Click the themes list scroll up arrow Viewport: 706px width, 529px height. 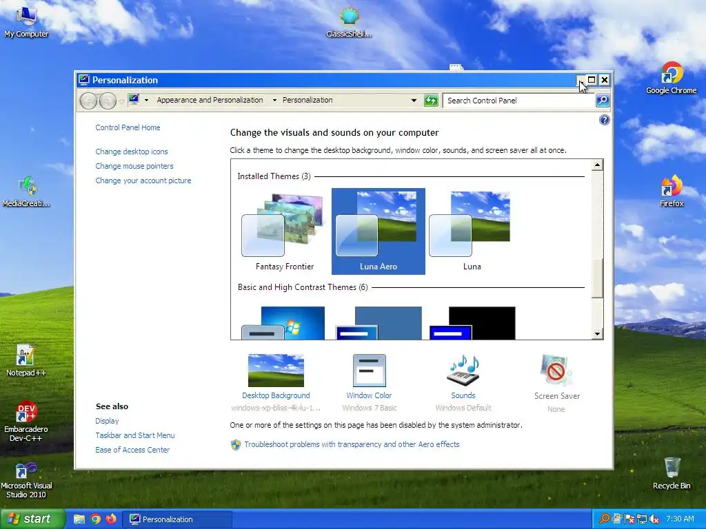click(598, 165)
